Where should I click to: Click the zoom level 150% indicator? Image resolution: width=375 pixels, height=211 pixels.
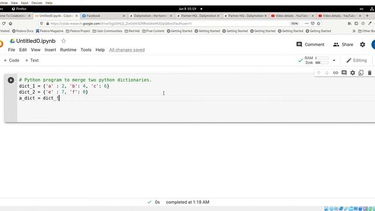[294, 23]
